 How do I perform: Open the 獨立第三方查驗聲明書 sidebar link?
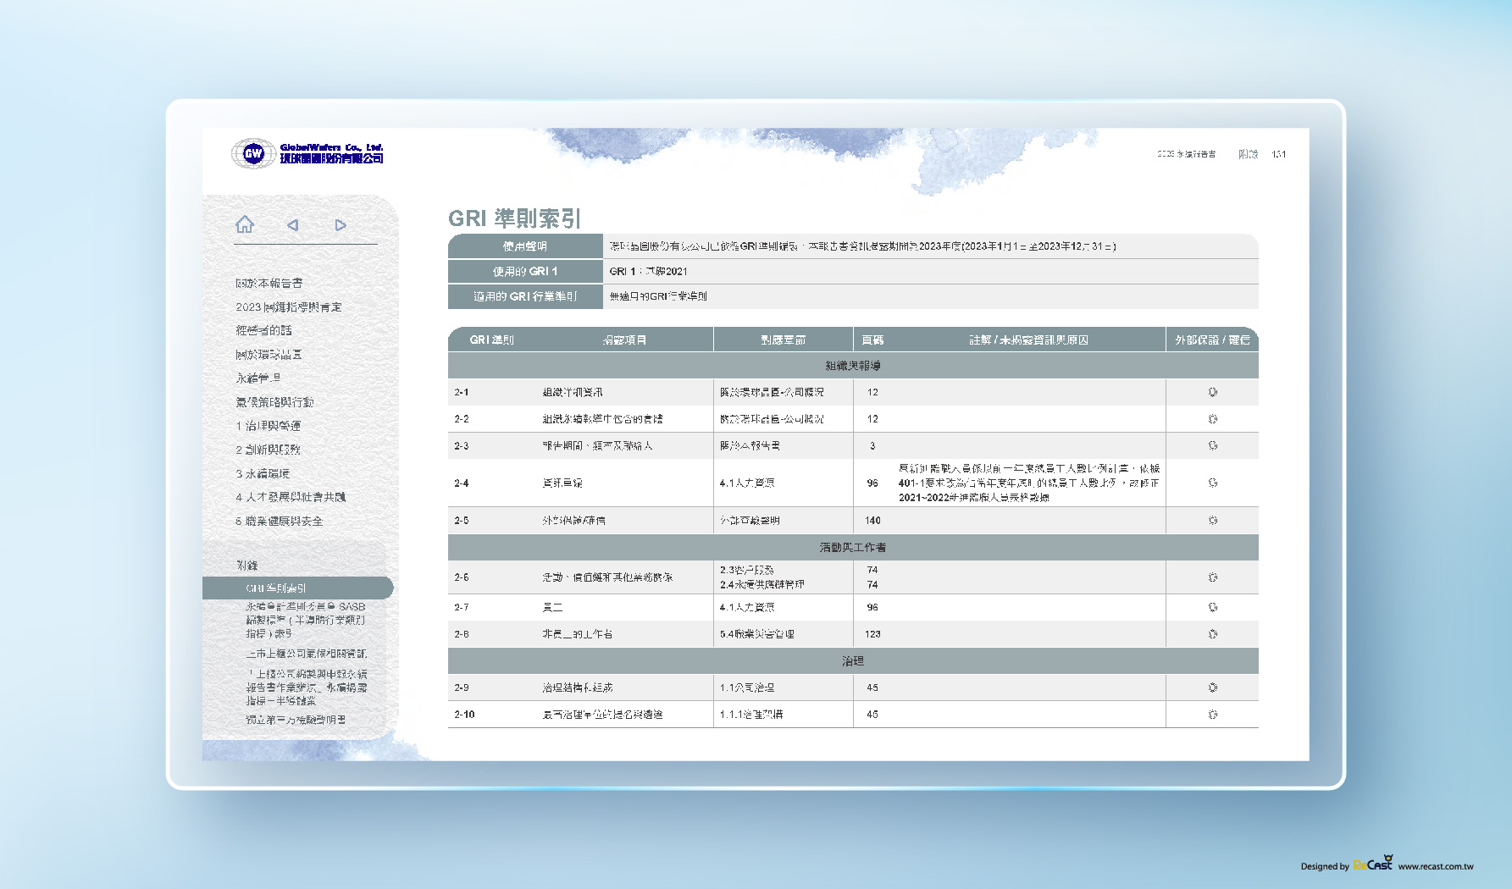(296, 720)
